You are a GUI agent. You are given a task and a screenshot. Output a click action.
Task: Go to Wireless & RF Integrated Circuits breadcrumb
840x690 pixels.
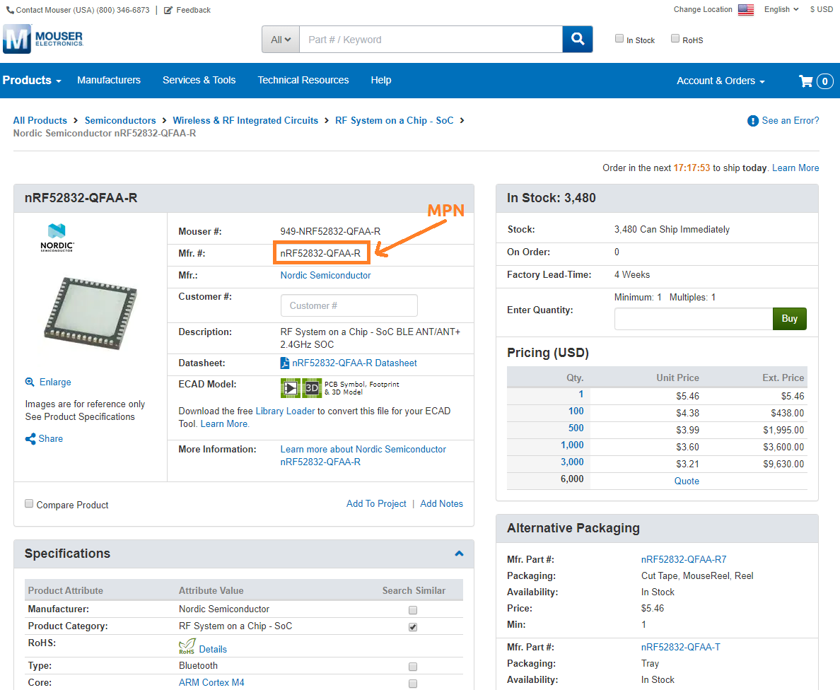pyautogui.click(x=245, y=120)
